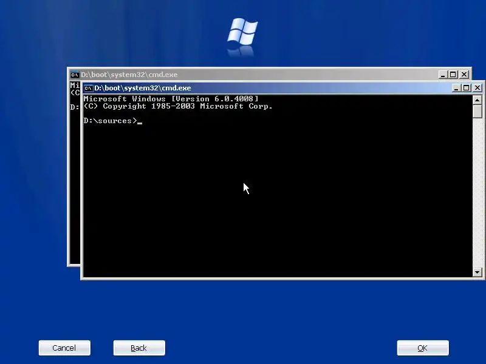Screen dimensions: 486x364
Task: Minimize the back cmd.exe window
Action: tap(443, 75)
